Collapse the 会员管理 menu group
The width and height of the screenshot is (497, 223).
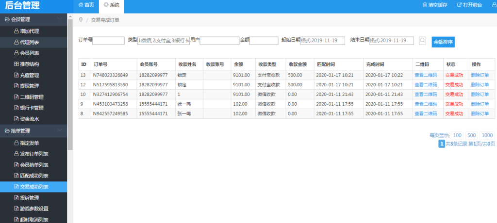click(59, 19)
